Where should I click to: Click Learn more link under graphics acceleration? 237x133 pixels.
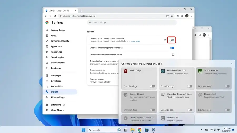tap(135, 41)
